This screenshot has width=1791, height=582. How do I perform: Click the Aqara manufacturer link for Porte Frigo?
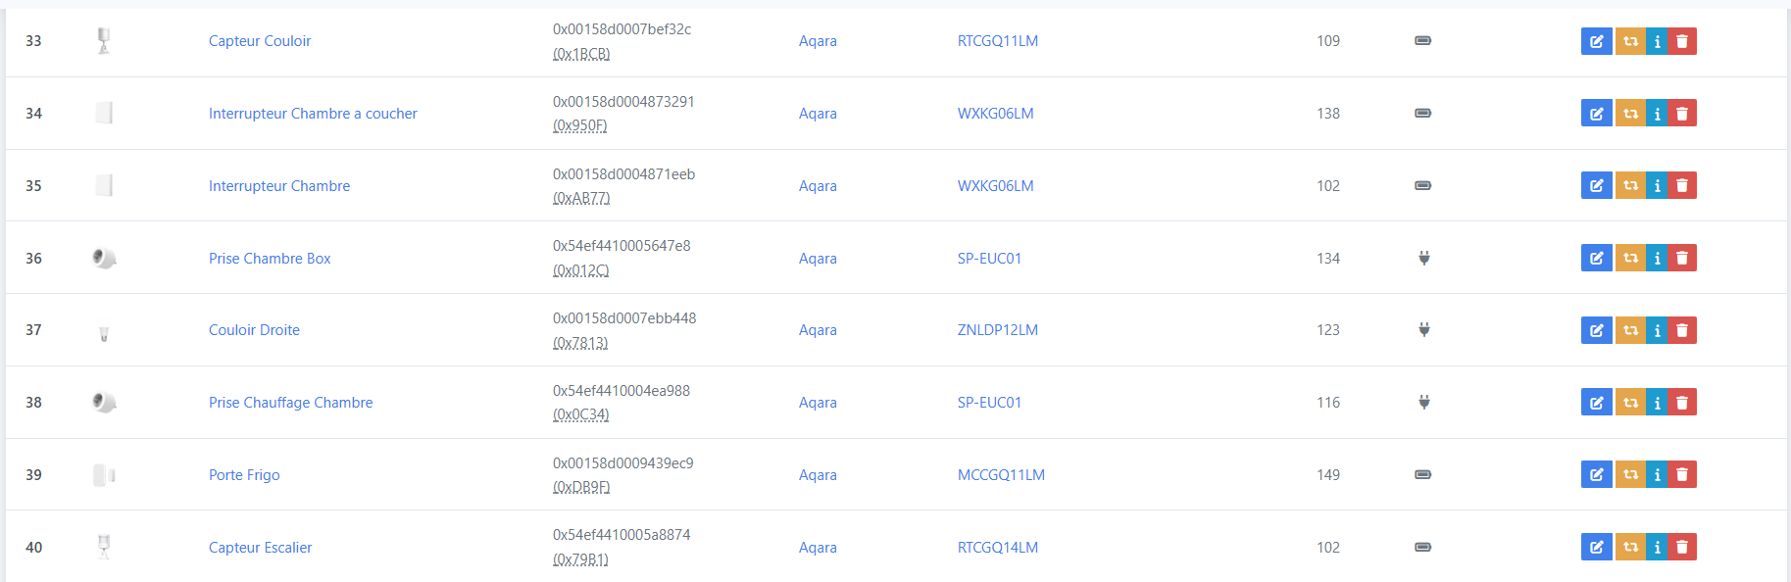pyautogui.click(x=818, y=475)
